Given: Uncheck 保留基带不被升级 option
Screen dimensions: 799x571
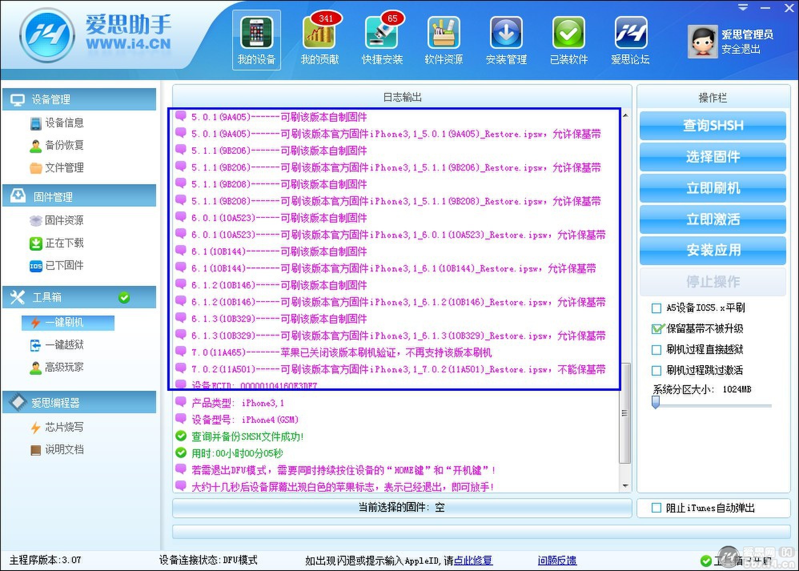Looking at the screenshot, I should (x=656, y=329).
